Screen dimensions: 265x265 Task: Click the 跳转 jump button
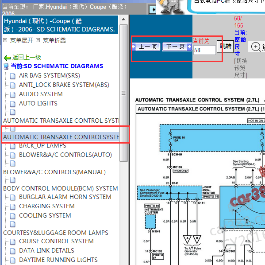[225, 46]
